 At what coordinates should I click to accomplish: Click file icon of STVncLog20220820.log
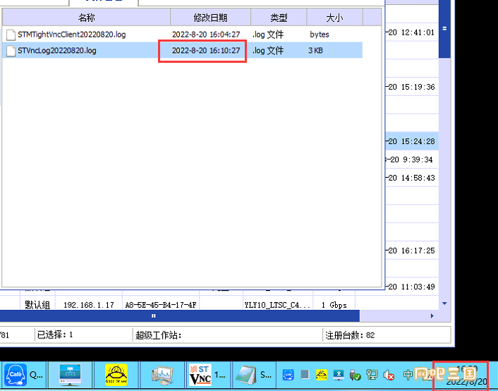coord(11,51)
